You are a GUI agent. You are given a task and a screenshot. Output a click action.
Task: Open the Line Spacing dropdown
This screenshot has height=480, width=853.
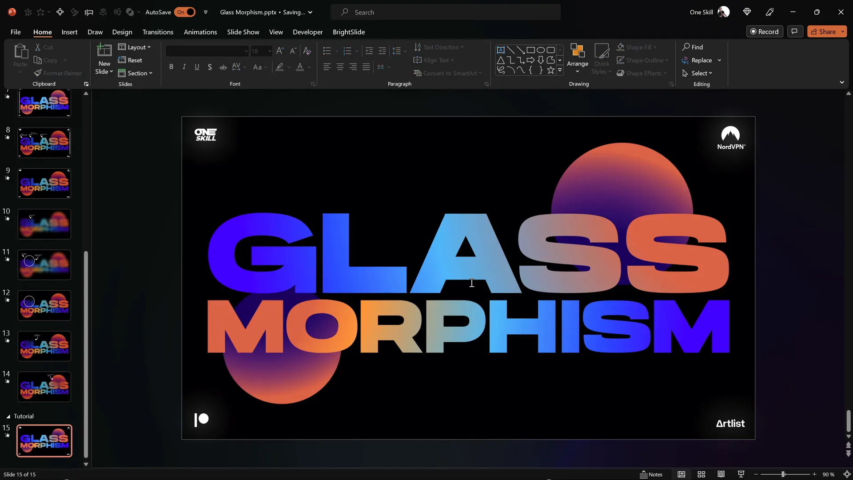(404, 50)
